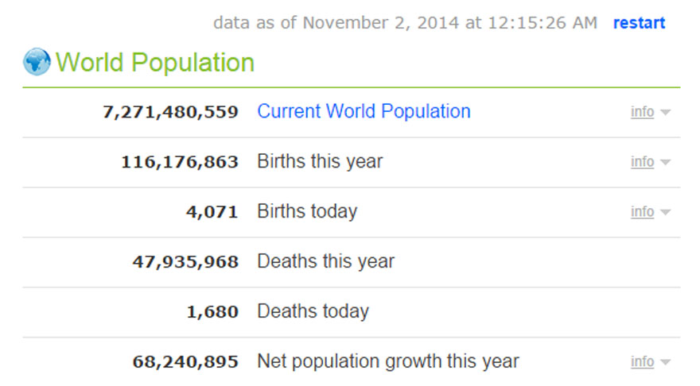The height and width of the screenshot is (386, 700).
Task: Click info link for Births this year
Action: [642, 162]
